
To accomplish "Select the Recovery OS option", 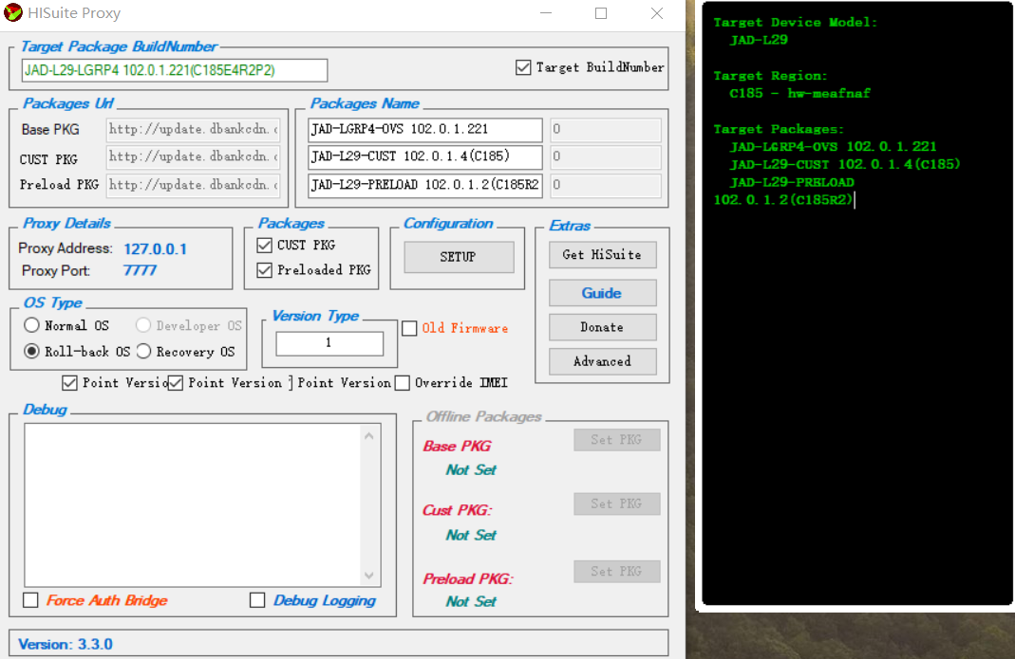I will tap(143, 351).
